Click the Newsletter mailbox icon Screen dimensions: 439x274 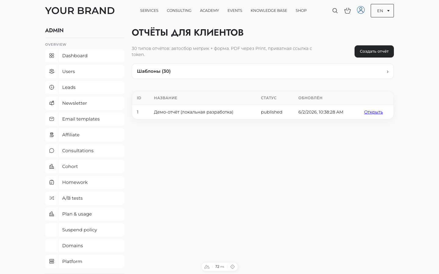coord(52,103)
